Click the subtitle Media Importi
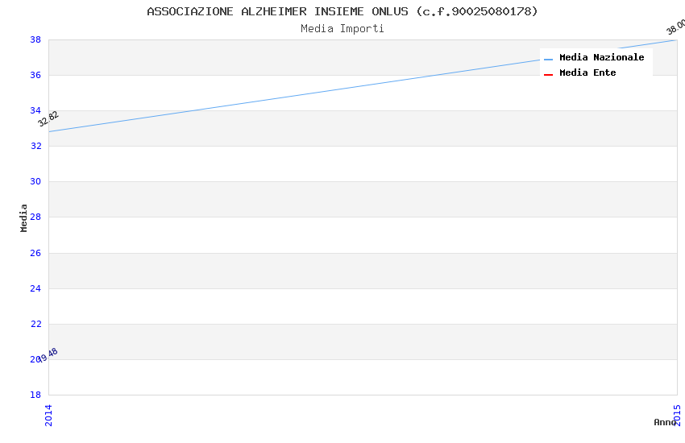This screenshot has width=685, height=443. pos(342,29)
